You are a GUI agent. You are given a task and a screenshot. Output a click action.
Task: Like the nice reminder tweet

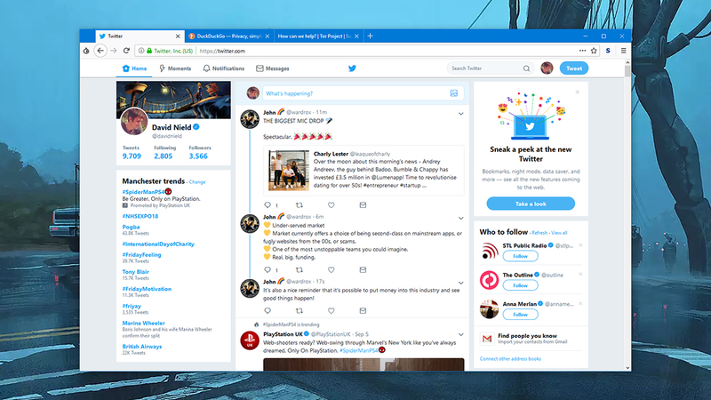(x=331, y=310)
